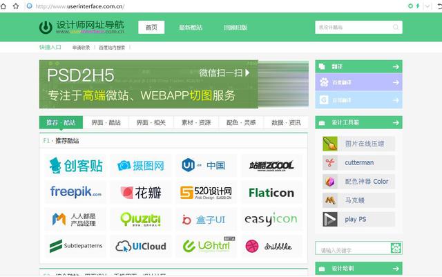Image resolution: width=442 pixels, height=277 pixels.
Task: Click the browser home icon
Action: point(3,6)
